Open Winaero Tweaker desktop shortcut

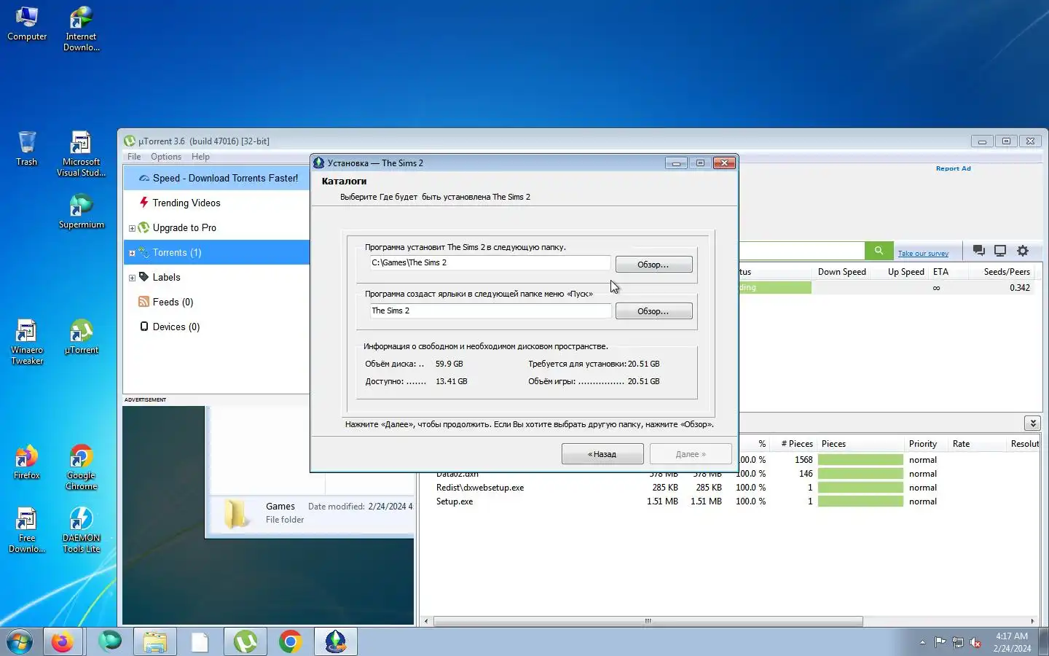27,342
